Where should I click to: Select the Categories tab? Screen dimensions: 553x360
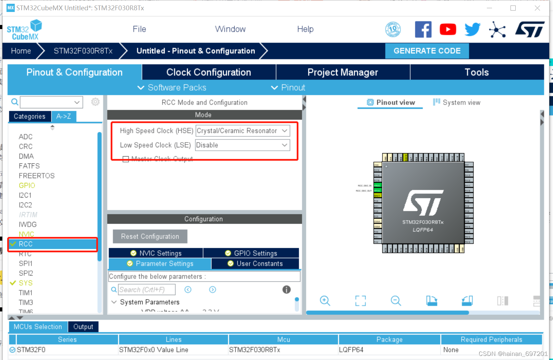point(29,116)
